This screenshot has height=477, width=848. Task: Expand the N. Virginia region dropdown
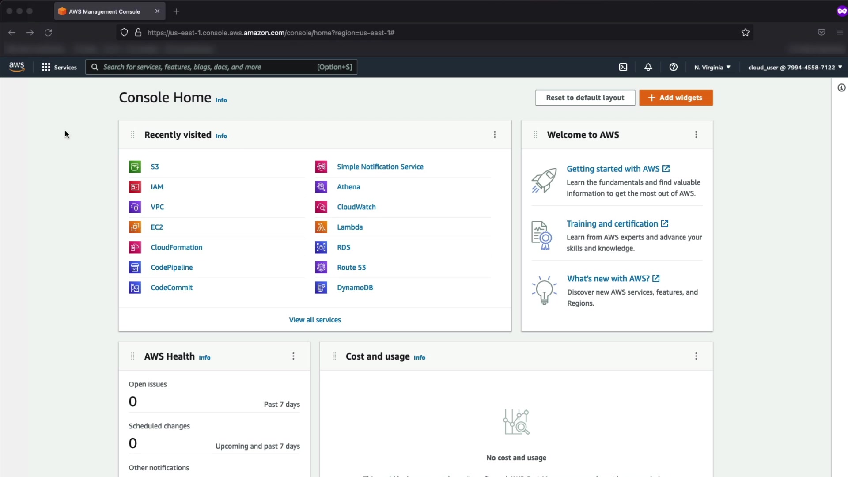pyautogui.click(x=712, y=67)
